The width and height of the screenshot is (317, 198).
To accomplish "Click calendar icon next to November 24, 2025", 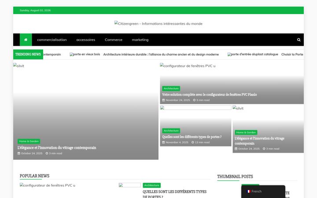I will [163, 100].
